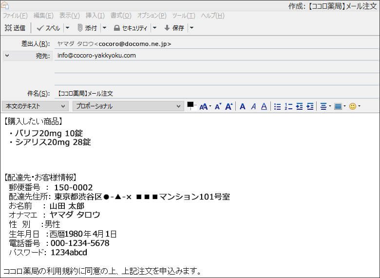Viewport: 380px width, 278px height.
Task: Click the 件名 subject input field
Action: click(x=214, y=93)
